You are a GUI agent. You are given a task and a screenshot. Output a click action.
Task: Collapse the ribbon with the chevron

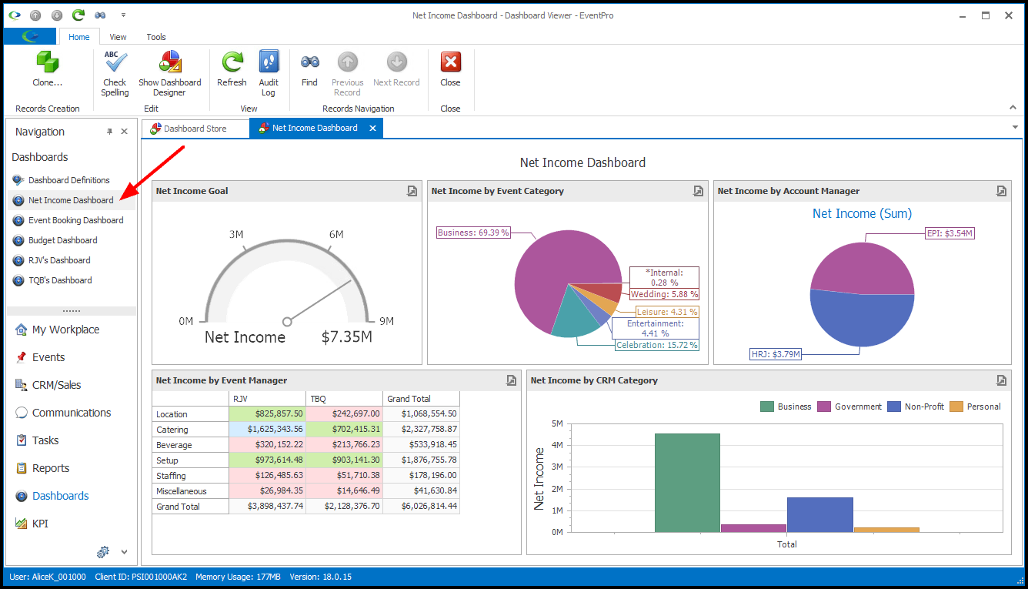[x=1013, y=108]
